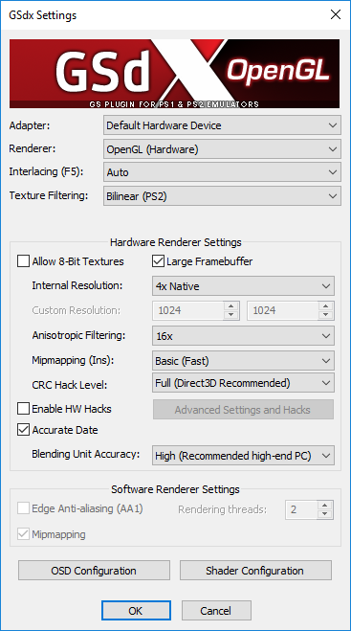Click the Cancel button
The image size is (351, 631).
pos(216,611)
